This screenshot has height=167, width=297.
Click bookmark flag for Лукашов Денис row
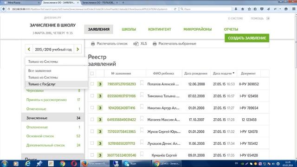point(142,142)
